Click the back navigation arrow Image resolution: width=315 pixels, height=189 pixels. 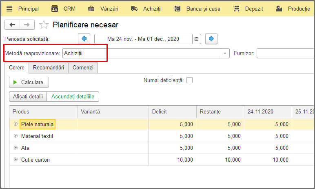tap(12, 25)
